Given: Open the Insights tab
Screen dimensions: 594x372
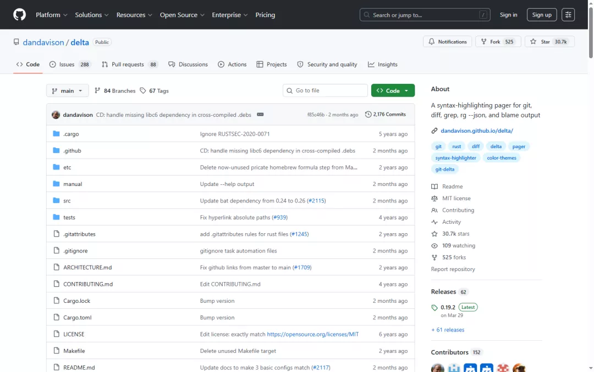Looking at the screenshot, I should pos(383,64).
